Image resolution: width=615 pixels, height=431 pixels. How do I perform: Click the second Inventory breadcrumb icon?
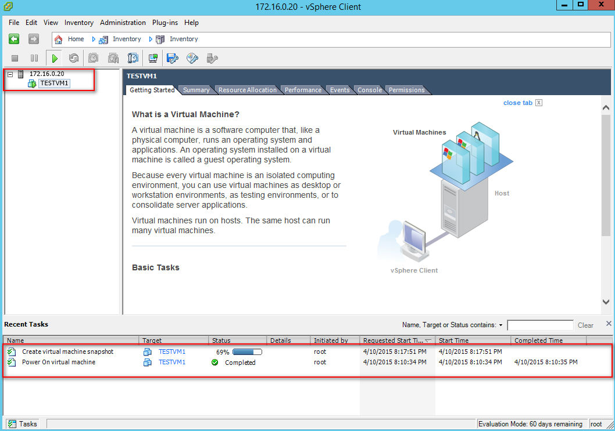click(160, 39)
